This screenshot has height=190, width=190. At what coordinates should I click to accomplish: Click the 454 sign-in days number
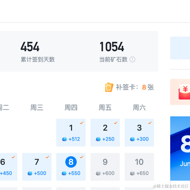(x=30, y=47)
